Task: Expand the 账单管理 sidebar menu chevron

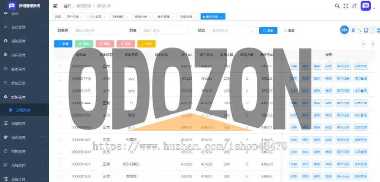Action: (42, 69)
